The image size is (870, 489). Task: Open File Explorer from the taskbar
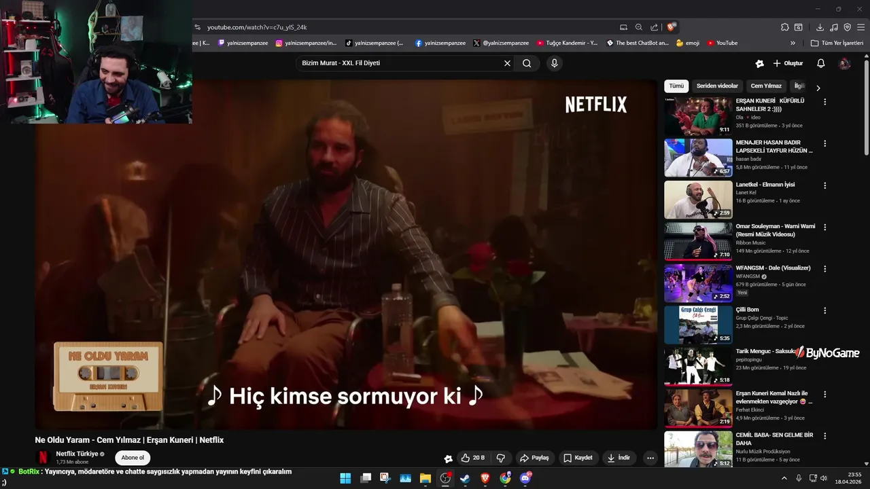tap(425, 478)
